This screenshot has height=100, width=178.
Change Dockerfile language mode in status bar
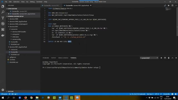point(166,94)
